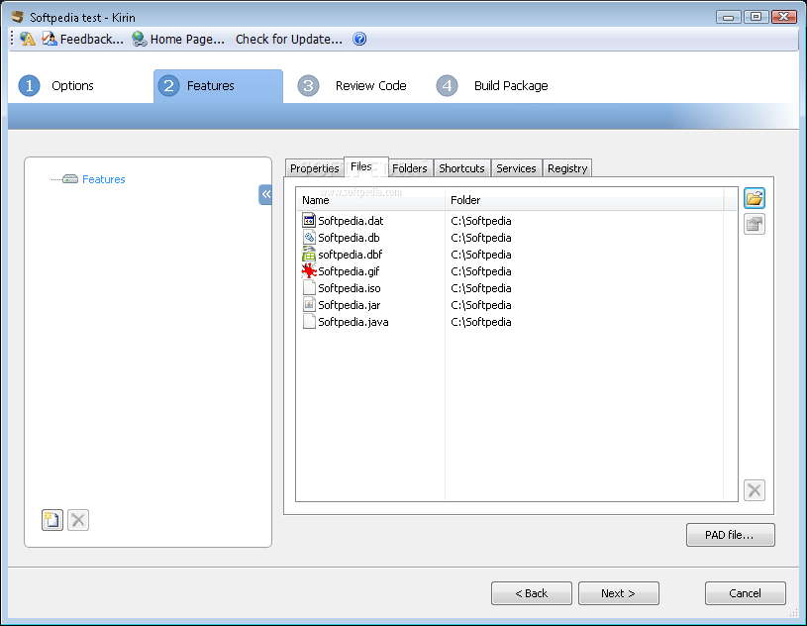Switch to the Folders tab

pos(410,168)
